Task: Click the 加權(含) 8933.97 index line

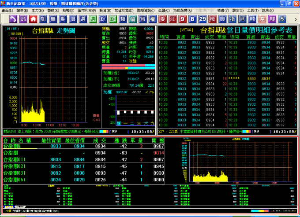Action: tap(128, 73)
